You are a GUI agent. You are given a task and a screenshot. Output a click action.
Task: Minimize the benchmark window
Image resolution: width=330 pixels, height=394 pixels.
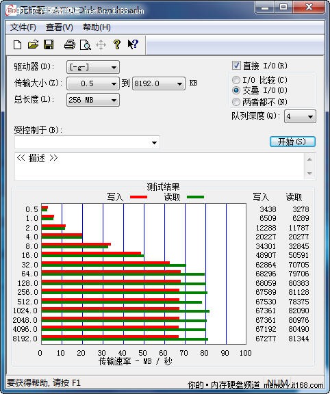click(264, 8)
